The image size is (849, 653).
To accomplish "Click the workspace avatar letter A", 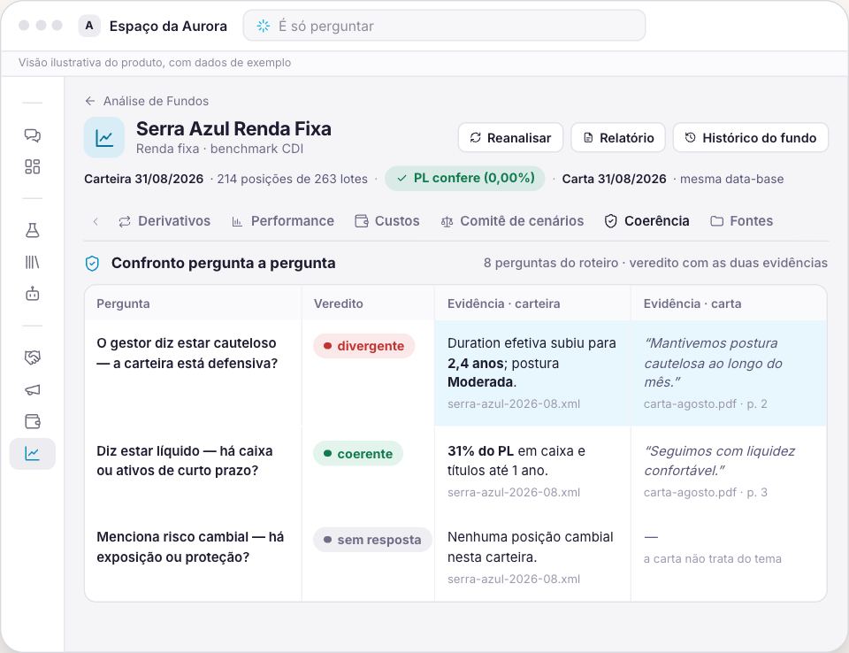I will (x=89, y=26).
